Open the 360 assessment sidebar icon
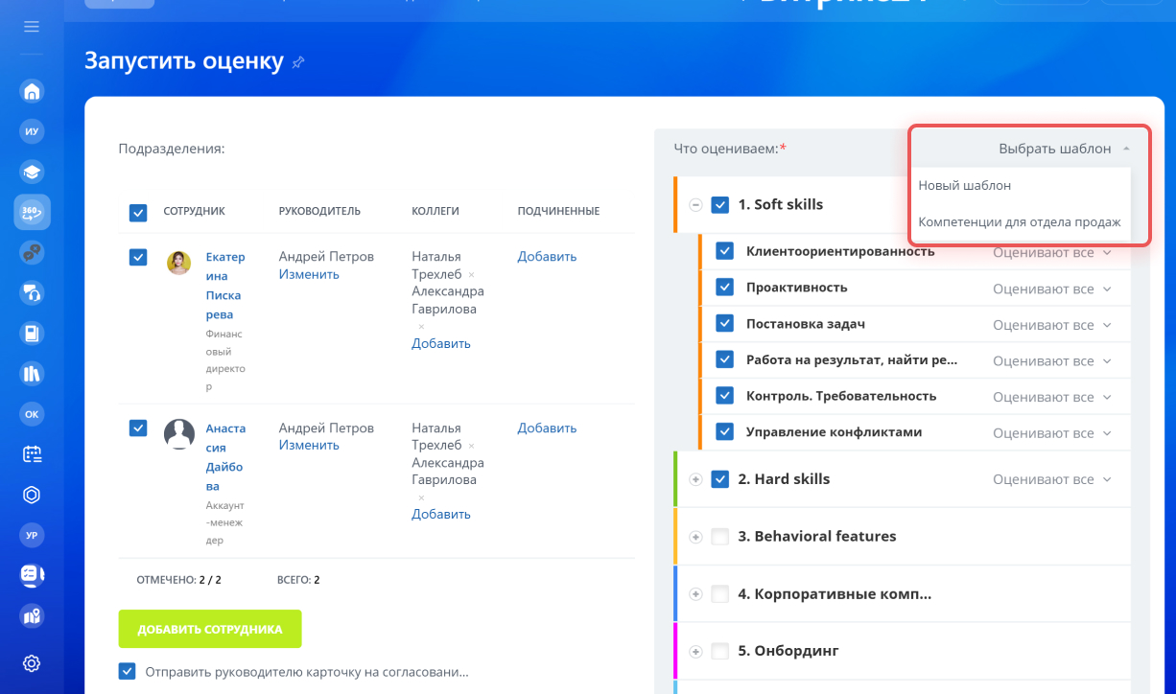The width and height of the screenshot is (1176, 694). click(32, 213)
